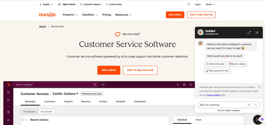Click the drag handle beside Recent actions
The width and height of the screenshot is (265, 125).
(x=23, y=120)
